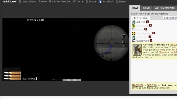177x99 pixels.
Task: Switch to the GAME tab
Action: [146, 8]
